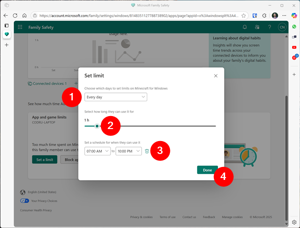The width and height of the screenshot is (300, 228).
Task: Open Contact us link
Action: tap(189, 217)
